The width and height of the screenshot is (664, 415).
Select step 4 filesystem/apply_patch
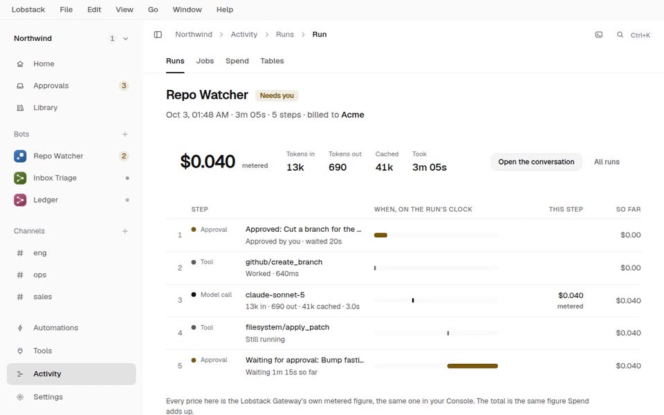pyautogui.click(x=403, y=333)
